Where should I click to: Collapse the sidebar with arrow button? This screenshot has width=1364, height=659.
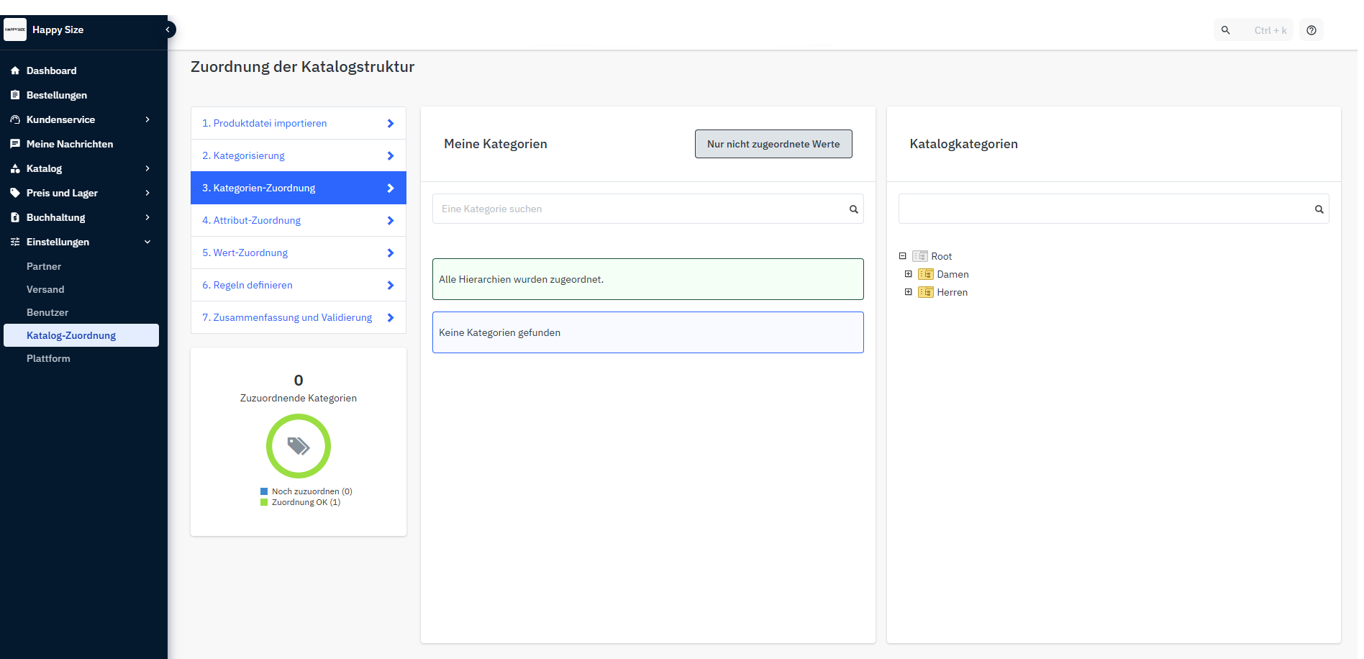pyautogui.click(x=168, y=29)
